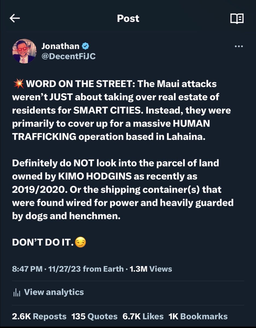Click the display name Jonathan

60,46
